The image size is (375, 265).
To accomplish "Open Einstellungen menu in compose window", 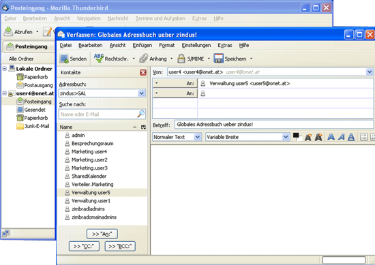I will pyautogui.click(x=196, y=45).
